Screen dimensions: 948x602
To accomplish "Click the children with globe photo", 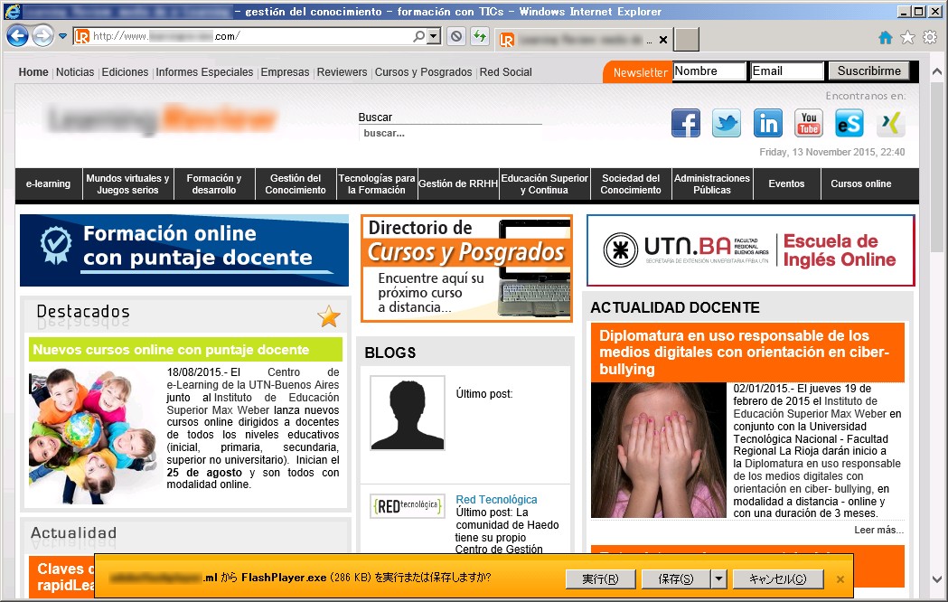I will [93, 435].
